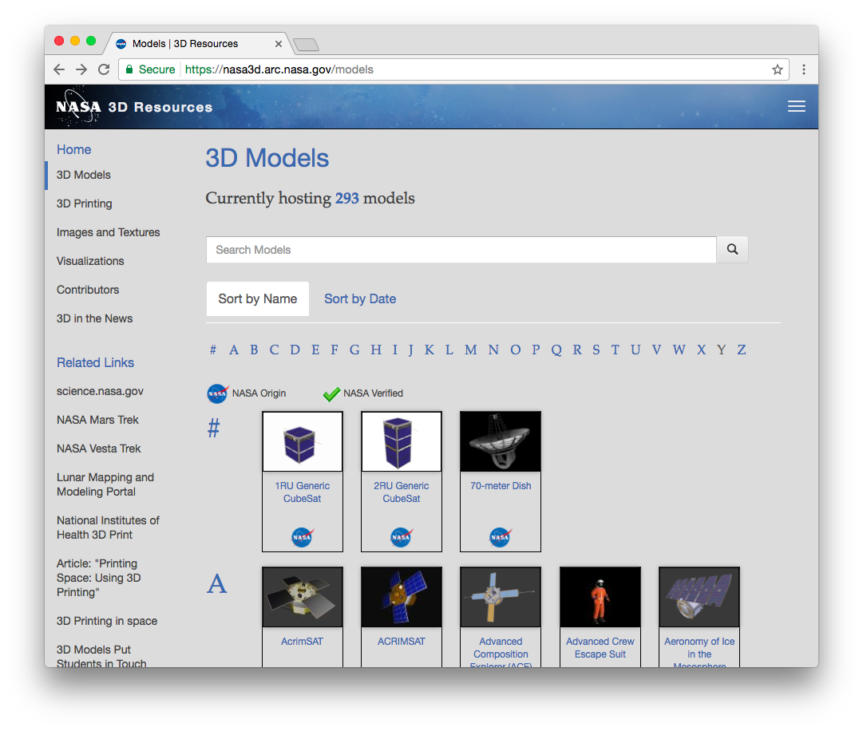
Task: Click 1RU Generic CubeSat title link
Action: pos(302,492)
